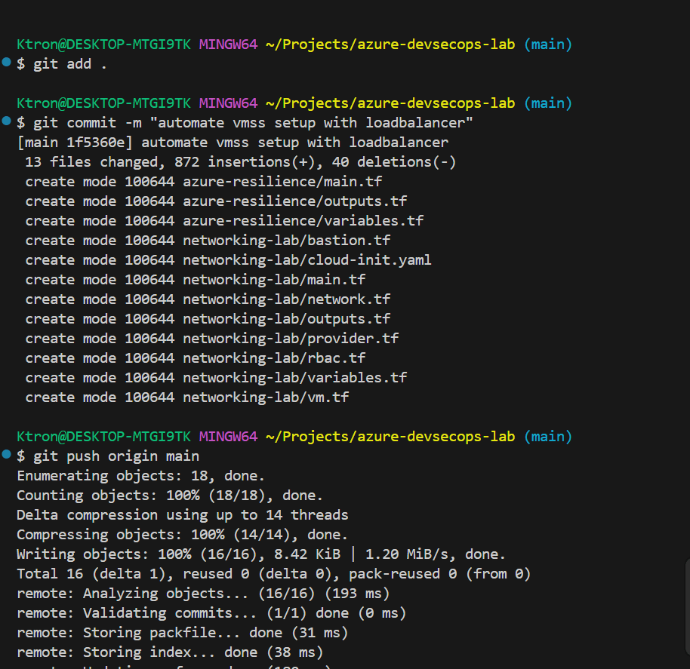Screen dimensions: 690x669
Task: Click the command marker beside git commit
Action: pos(7,121)
